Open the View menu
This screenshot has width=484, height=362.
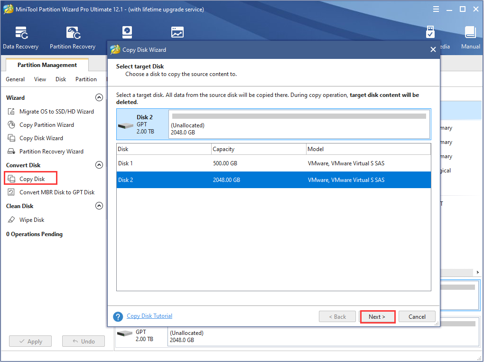pos(40,79)
